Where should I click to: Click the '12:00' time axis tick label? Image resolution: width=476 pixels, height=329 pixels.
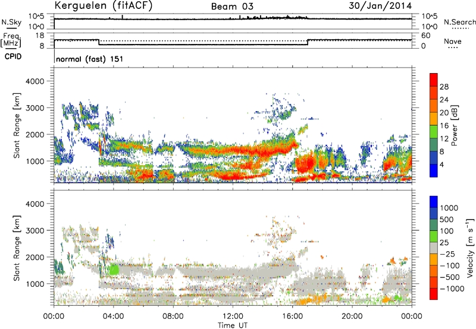[233, 317]
